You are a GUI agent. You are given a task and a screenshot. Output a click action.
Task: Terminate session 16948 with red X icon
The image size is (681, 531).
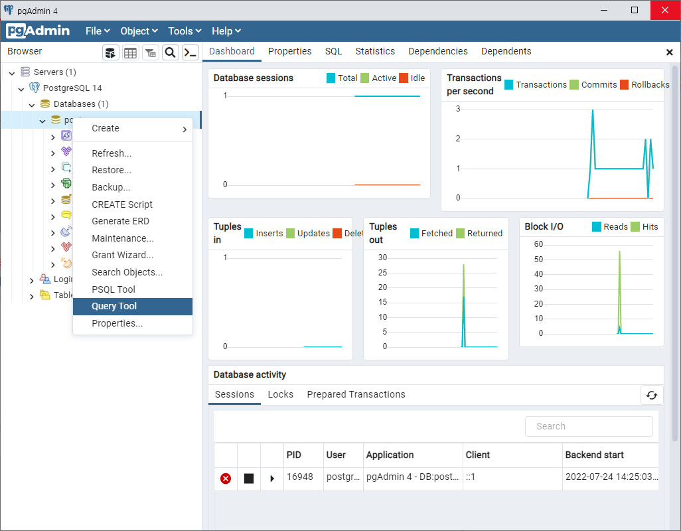click(226, 479)
